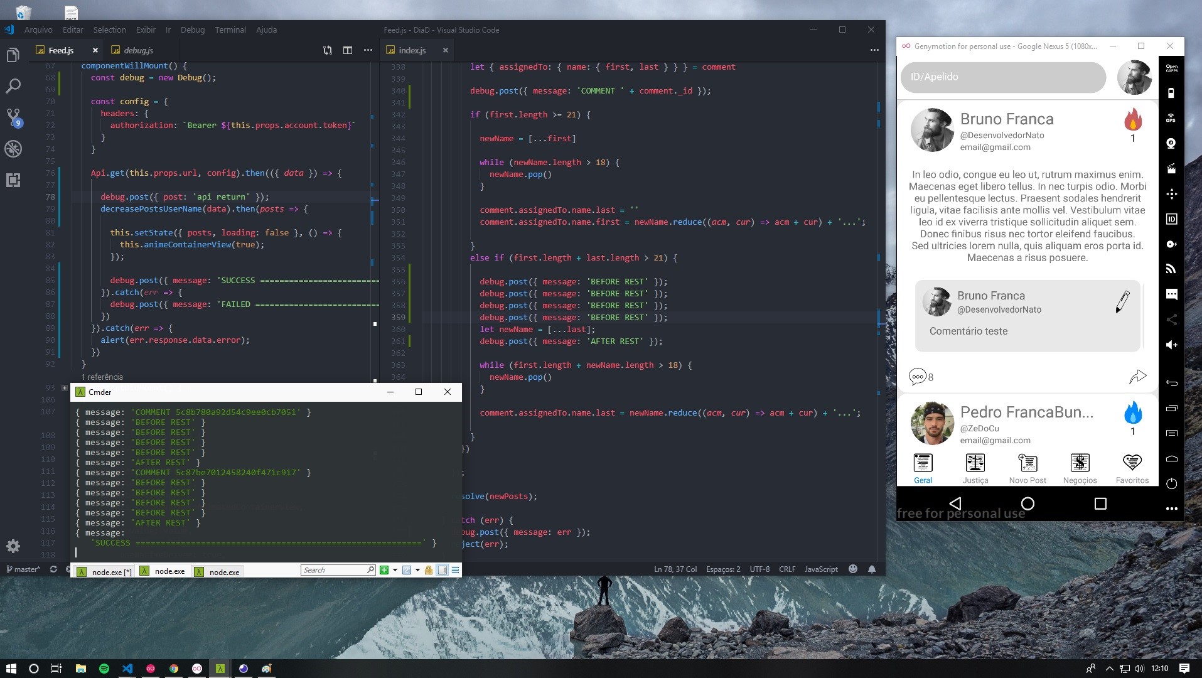Open the Device ID tool in Genymotion
Image resolution: width=1202 pixels, height=678 pixels.
coord(1171,219)
